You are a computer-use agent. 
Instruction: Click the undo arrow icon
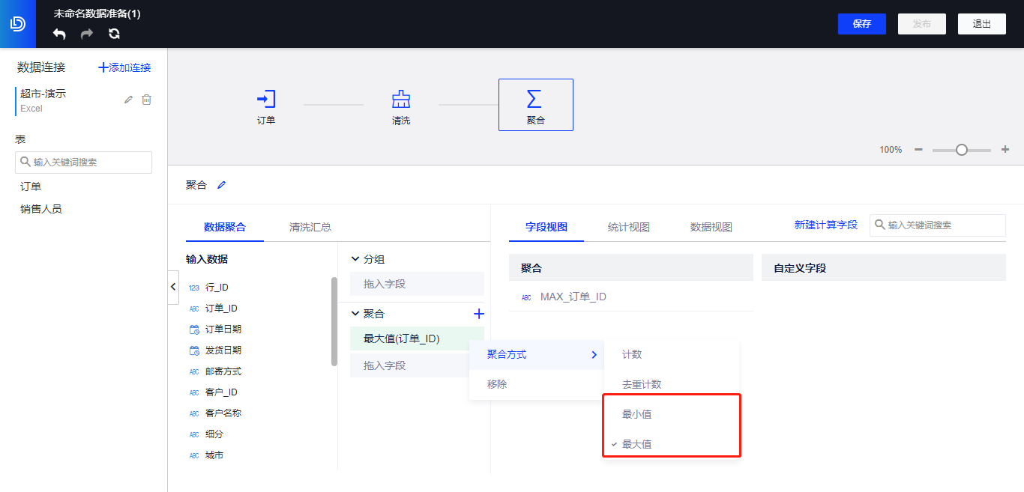[59, 34]
